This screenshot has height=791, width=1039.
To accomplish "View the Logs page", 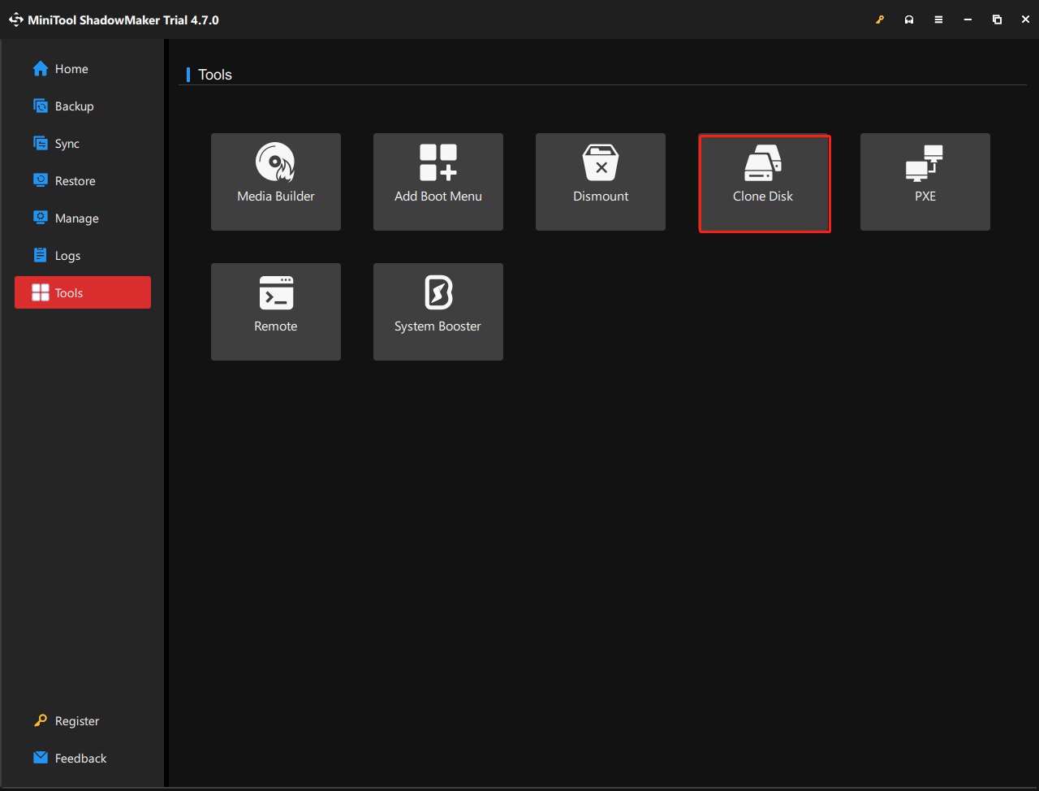I will [67, 256].
